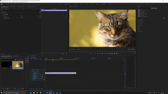
Task: Open the Program monitor button editor plus
Action: tap(134, 54)
